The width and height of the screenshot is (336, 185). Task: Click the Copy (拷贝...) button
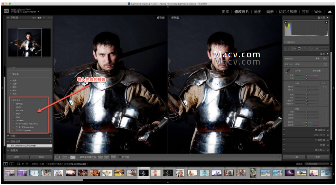(18, 157)
